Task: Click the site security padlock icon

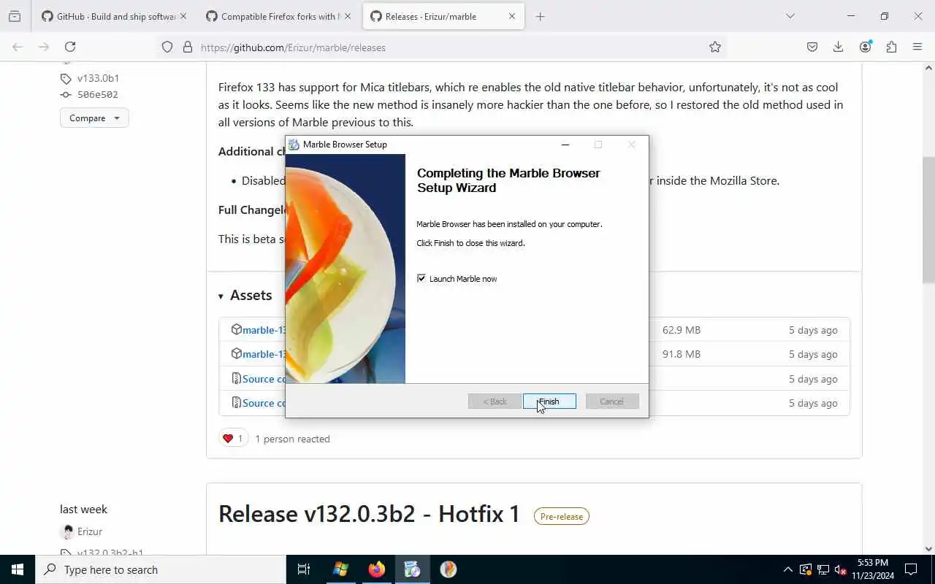Action: (188, 47)
